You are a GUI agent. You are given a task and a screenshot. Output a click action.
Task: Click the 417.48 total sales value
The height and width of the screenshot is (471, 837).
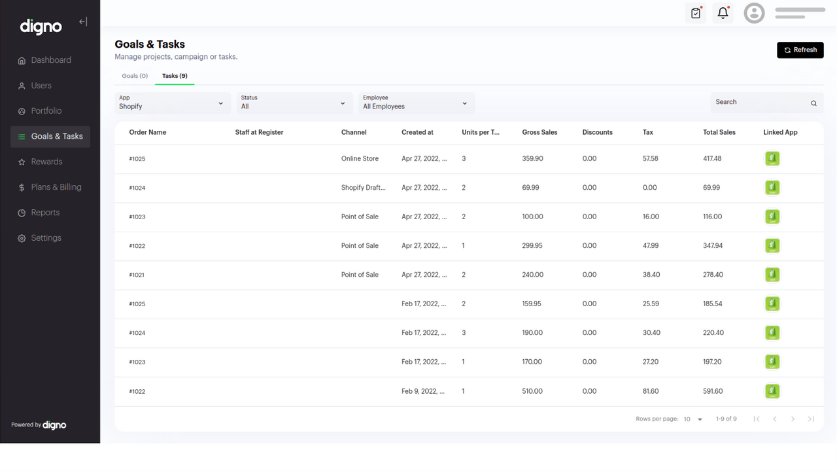coord(712,158)
